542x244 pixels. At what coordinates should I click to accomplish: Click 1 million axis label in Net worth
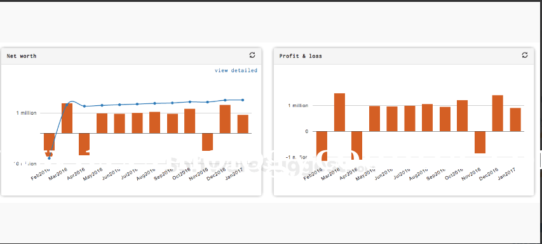tap(26, 113)
